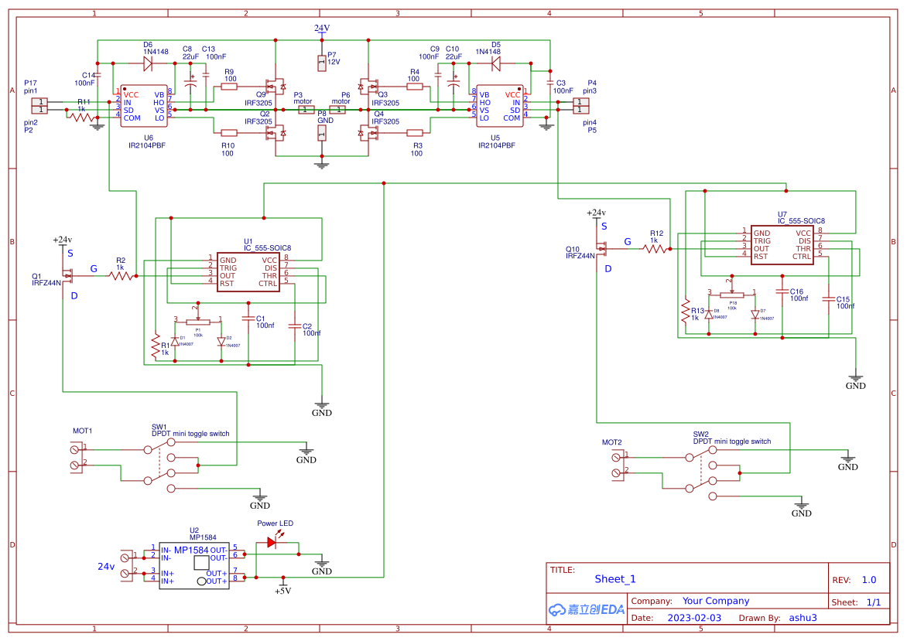Click the Q10 IRFZ44N gate toggle symbol
The height and width of the screenshot is (641, 907).
(x=604, y=249)
